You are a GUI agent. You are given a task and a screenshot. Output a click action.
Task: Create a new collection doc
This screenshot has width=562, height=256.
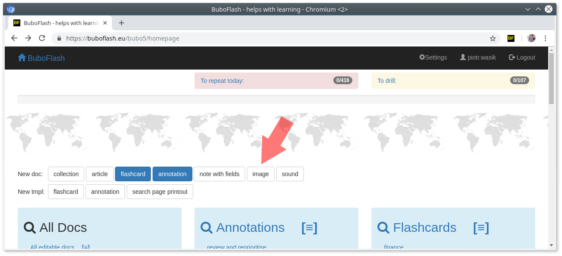coord(66,174)
